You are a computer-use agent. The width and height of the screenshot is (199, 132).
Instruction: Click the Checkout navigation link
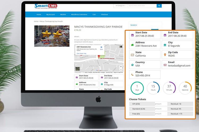coord(104,15)
